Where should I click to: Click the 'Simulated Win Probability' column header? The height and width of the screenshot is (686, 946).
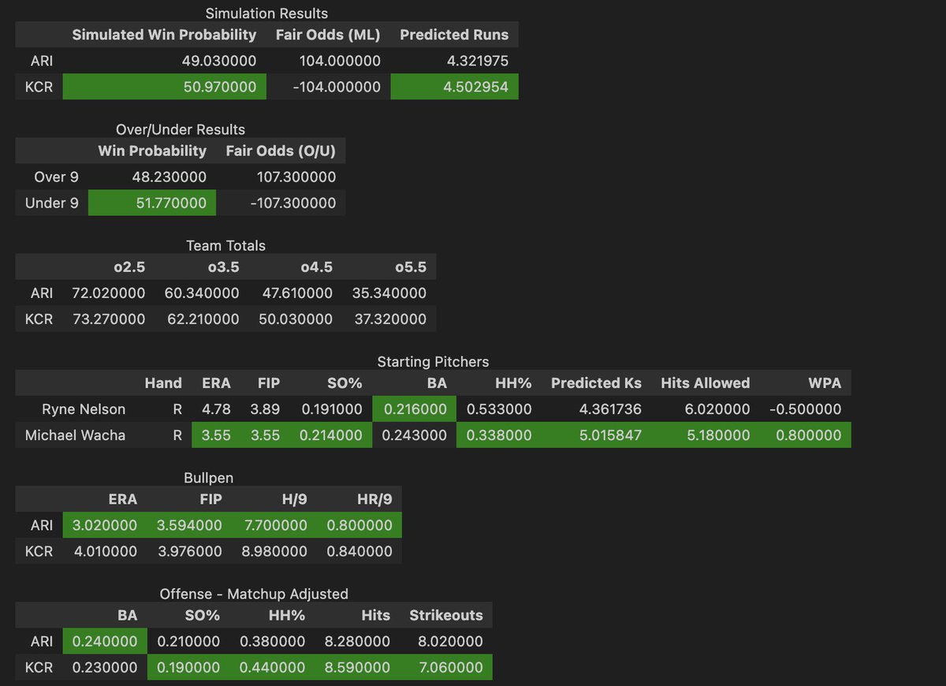[164, 35]
